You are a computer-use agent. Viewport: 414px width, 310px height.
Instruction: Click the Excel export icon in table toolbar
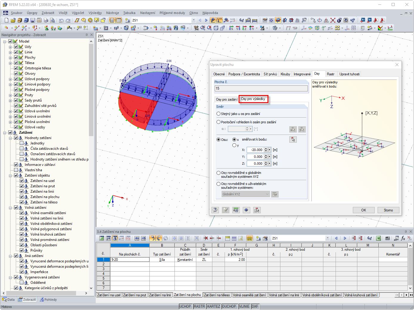[x=379, y=238]
